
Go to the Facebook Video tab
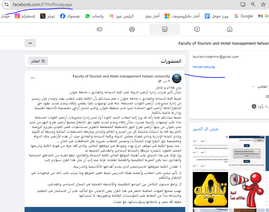point(197,29)
